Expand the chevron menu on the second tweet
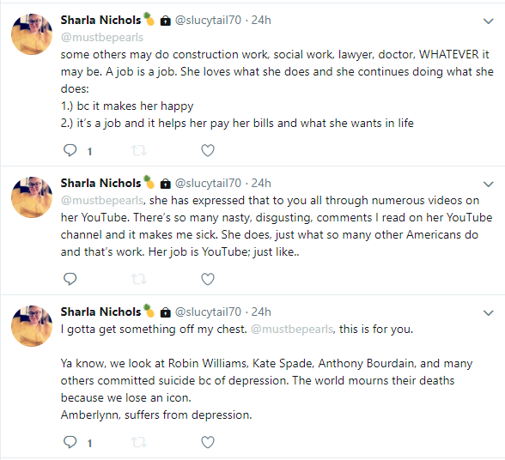 click(x=489, y=185)
